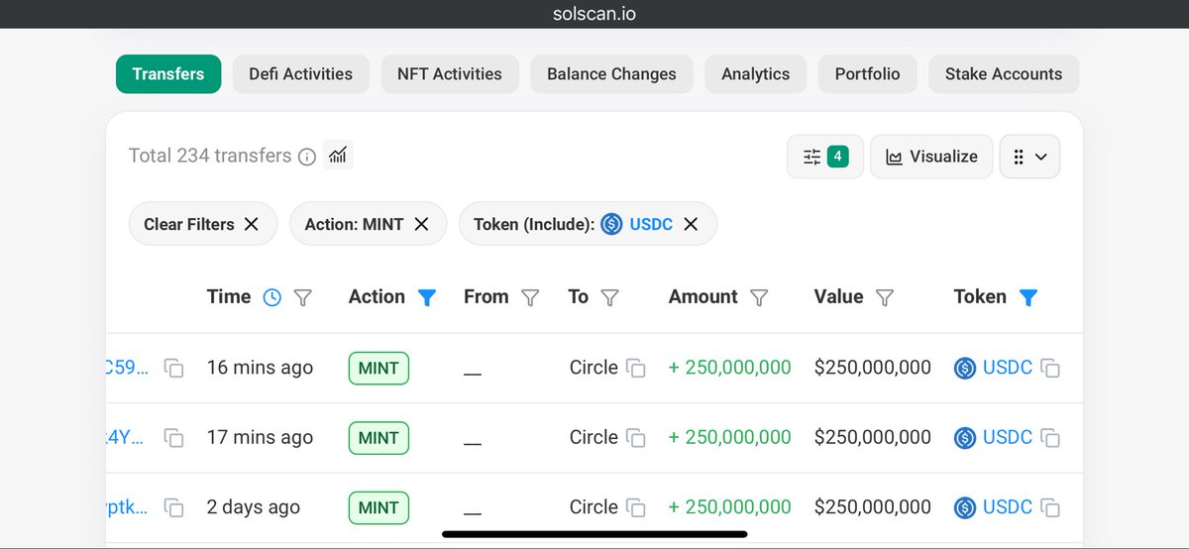Switch to the Defi Activities tab
1189x549 pixels.
(x=300, y=74)
